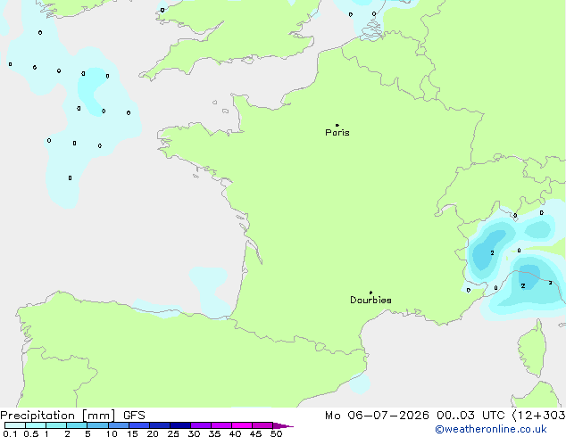The width and height of the screenshot is (566, 437).
Task: Click the 0.1 mm legend color swatch
Action: [x=15, y=425]
